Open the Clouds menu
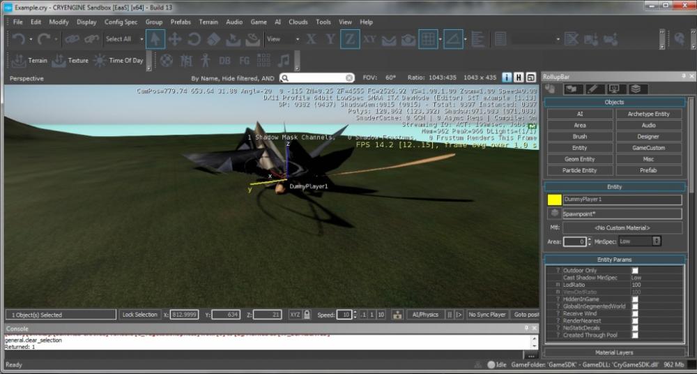697x374 pixels. 298,22
